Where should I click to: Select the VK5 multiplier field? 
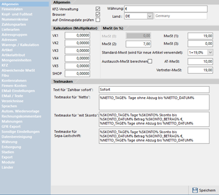pyautogui.click(x=78, y=66)
